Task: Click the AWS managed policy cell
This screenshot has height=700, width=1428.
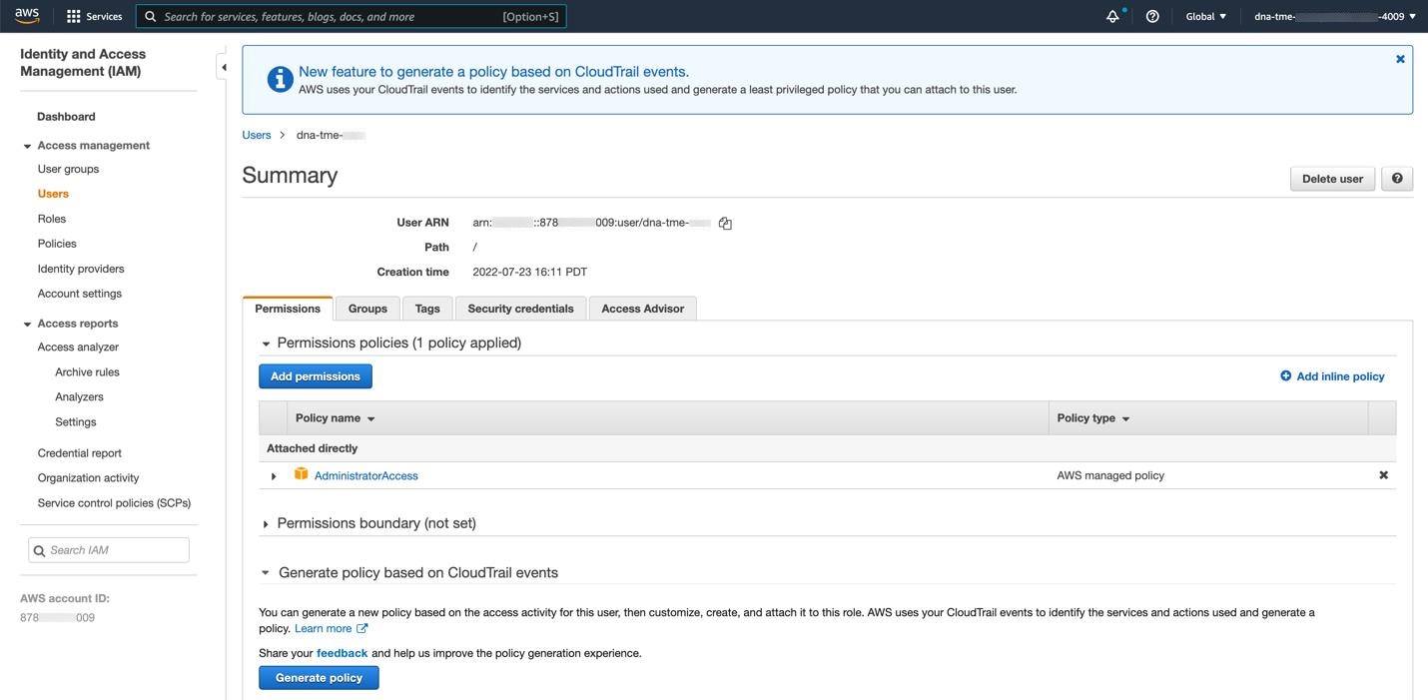Action: point(1110,475)
